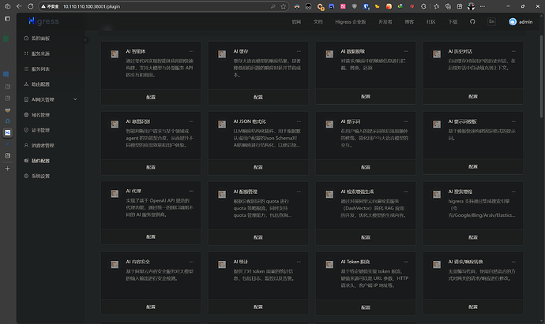The height and width of the screenshot is (324, 545).
Task: Open the Higress 企业版 navigation item
Action: coord(351,21)
